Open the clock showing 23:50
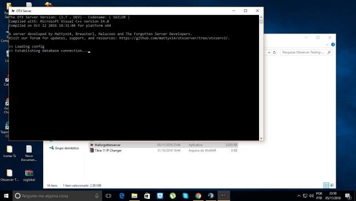The image size is (356, 201). 333,196
